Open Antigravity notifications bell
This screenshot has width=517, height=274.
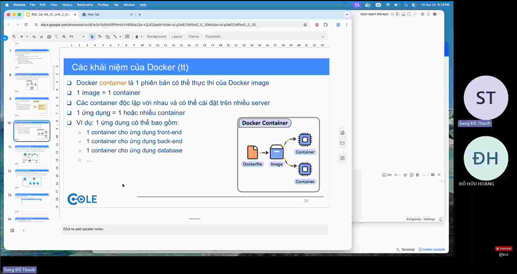tap(441, 219)
